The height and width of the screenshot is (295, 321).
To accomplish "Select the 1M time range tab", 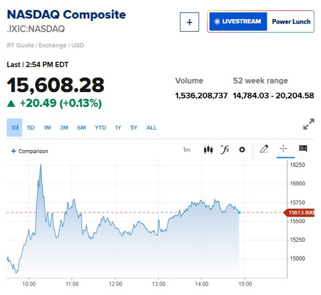I will point(47,128).
